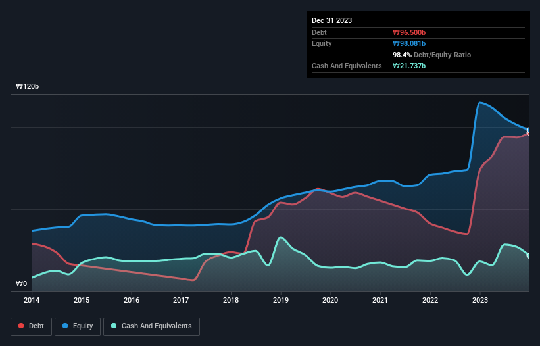
Task: Click the ₩96.500b debt value
Action: pyautogui.click(x=409, y=32)
